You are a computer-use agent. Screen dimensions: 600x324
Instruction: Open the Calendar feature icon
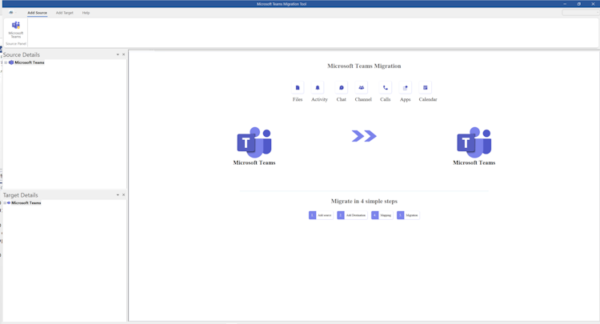[425, 87]
